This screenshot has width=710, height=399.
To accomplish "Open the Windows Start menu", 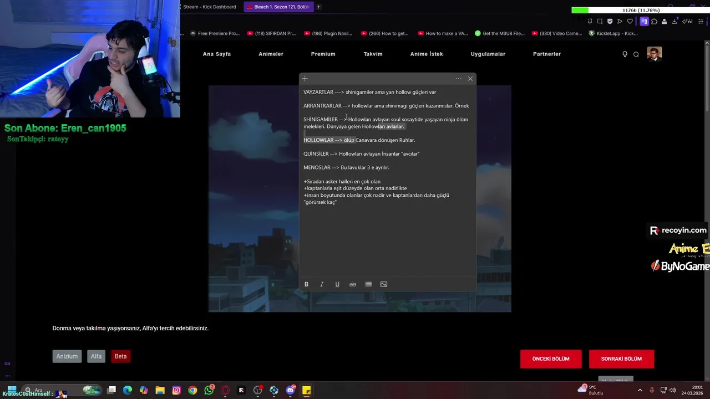I will 12,390.
